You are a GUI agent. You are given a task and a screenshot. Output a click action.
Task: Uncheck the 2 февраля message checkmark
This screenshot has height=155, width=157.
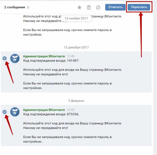click(4, 112)
